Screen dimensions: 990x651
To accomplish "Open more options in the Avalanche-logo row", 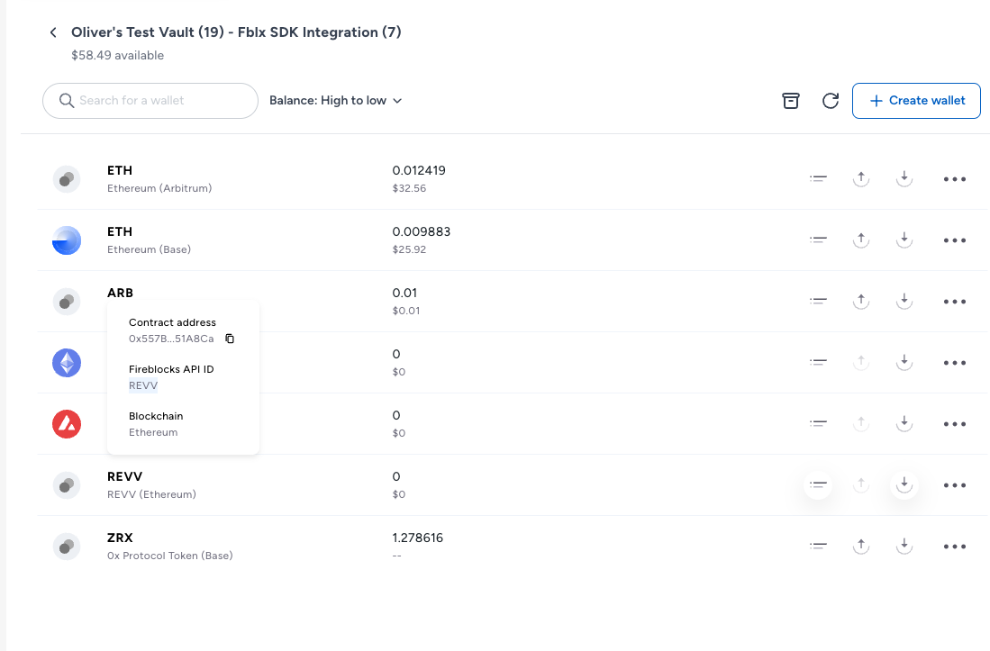I will click(955, 424).
